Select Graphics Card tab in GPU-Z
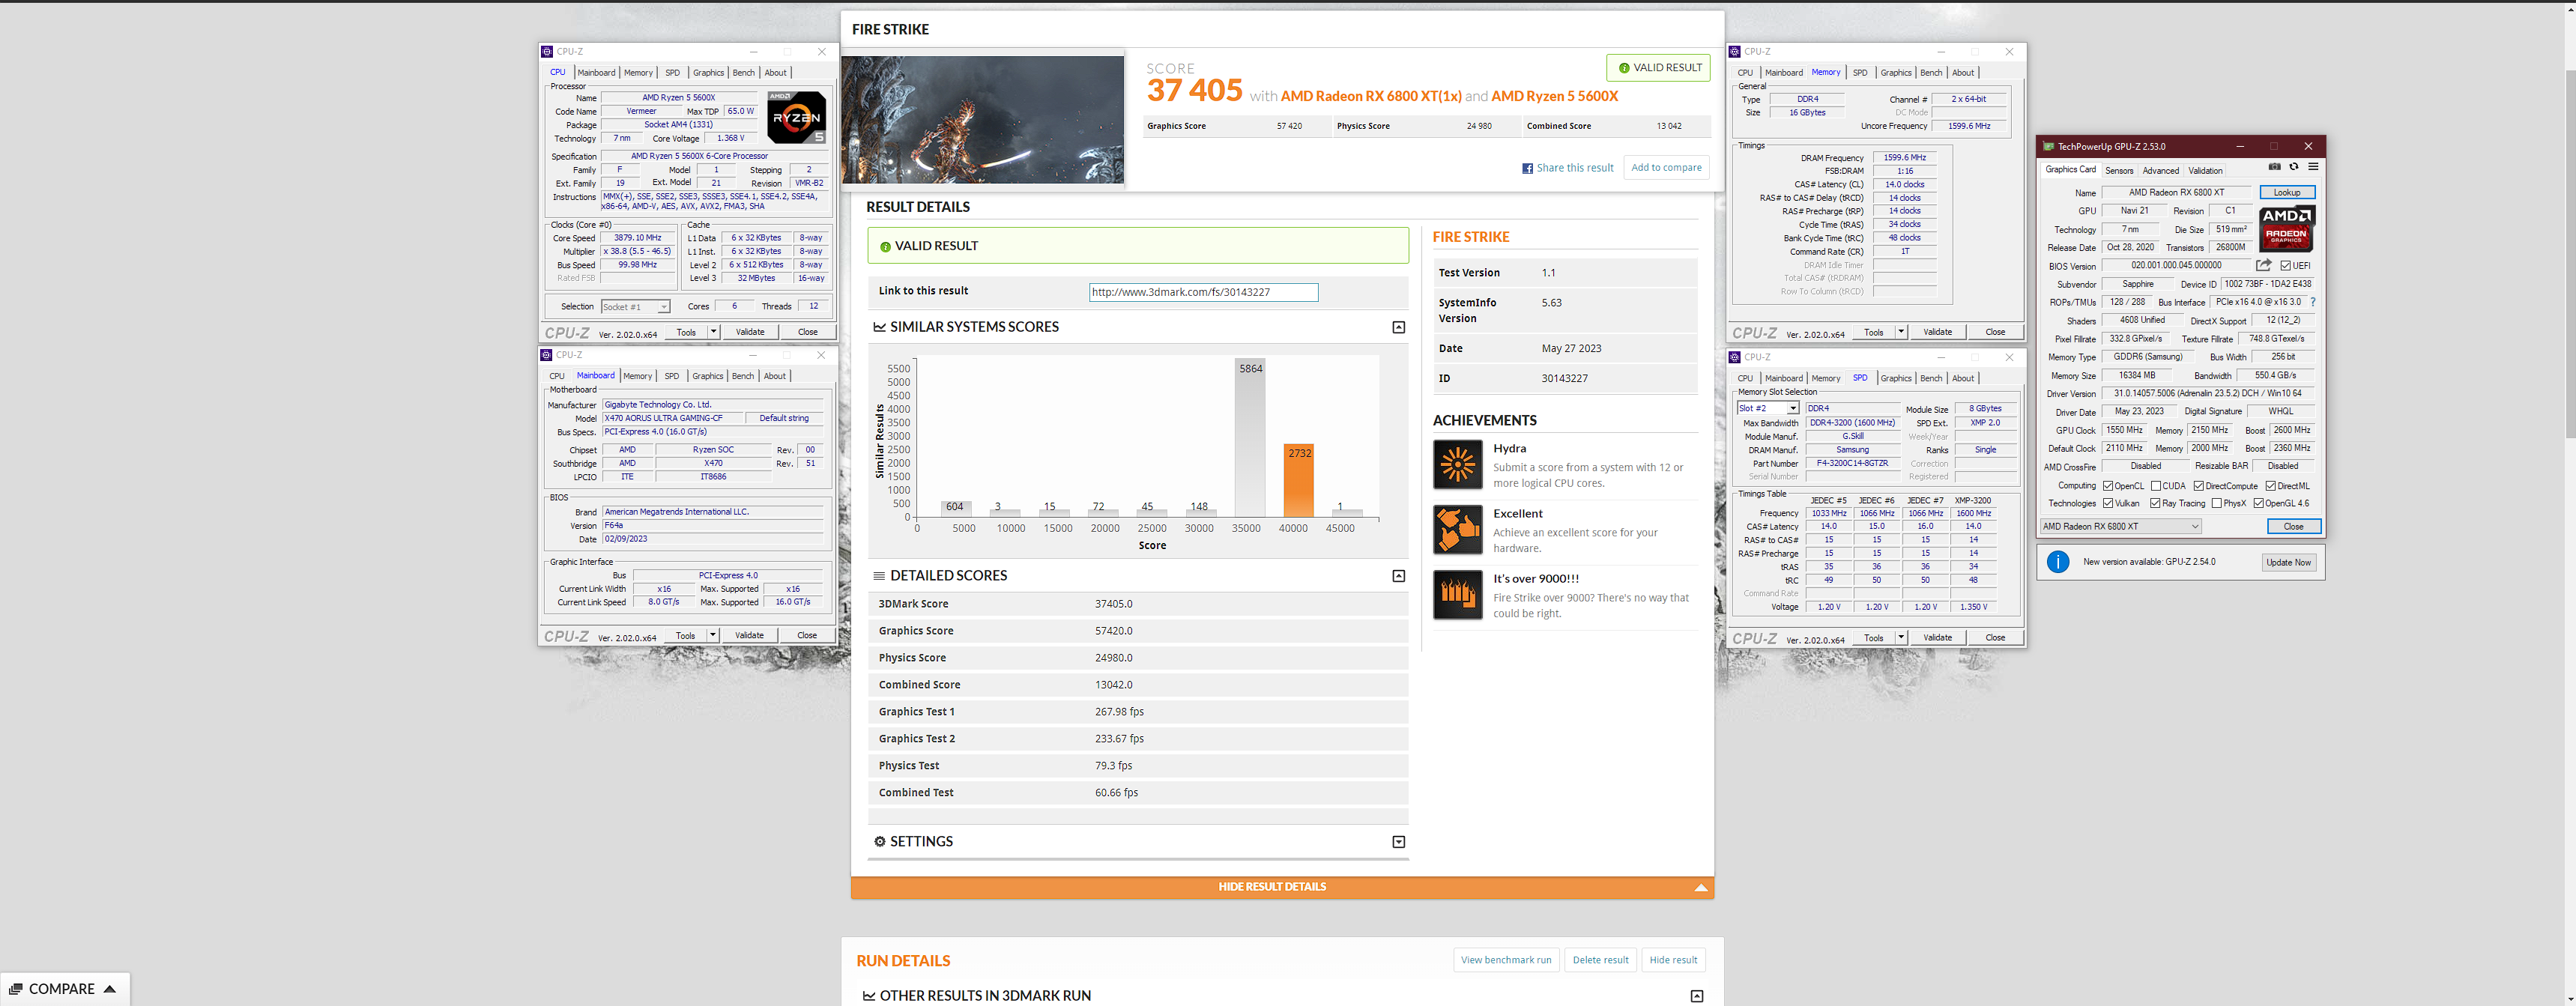Viewport: 2576px width, 1006px height. point(2070,170)
